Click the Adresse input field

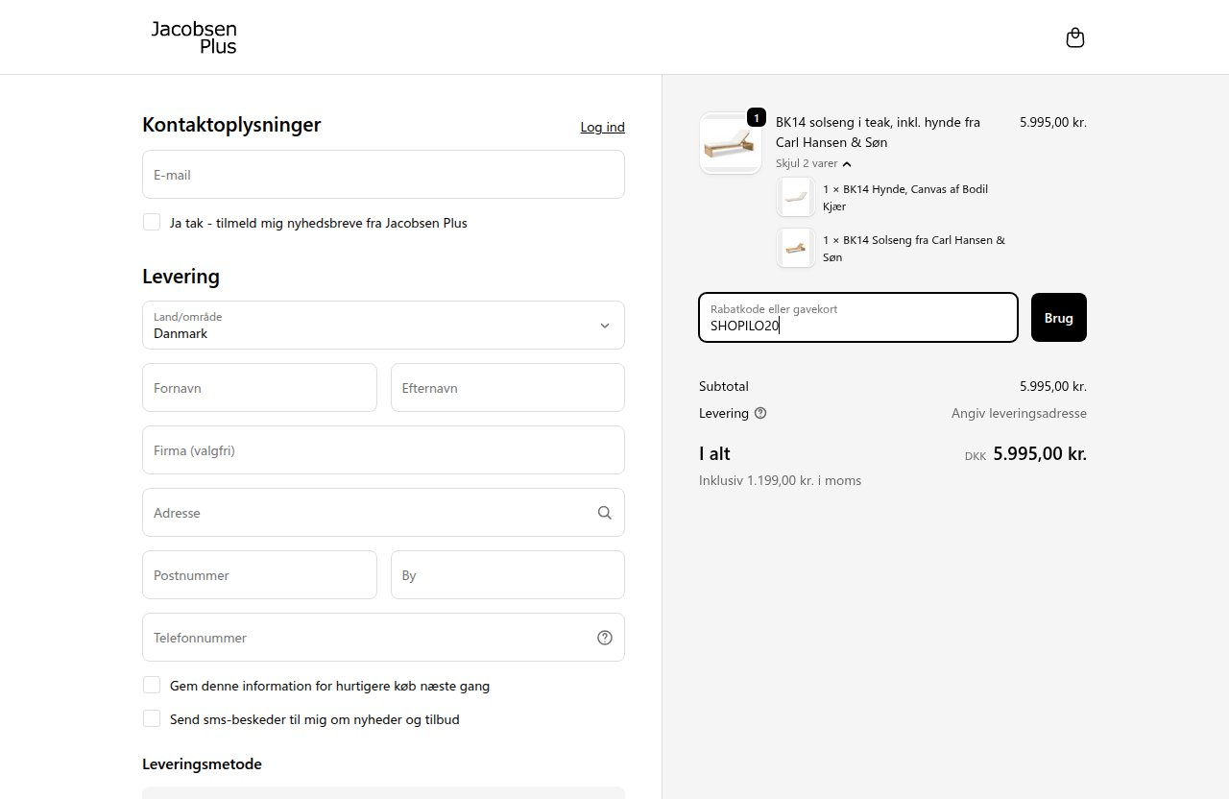coord(383,513)
